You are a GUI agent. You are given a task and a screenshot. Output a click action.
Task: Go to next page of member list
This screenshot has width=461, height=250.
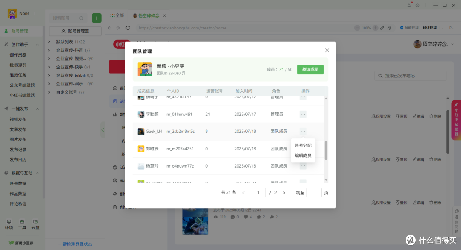(284, 193)
